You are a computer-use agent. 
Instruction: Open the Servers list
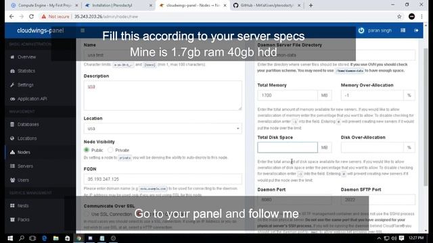pyautogui.click(x=25, y=166)
